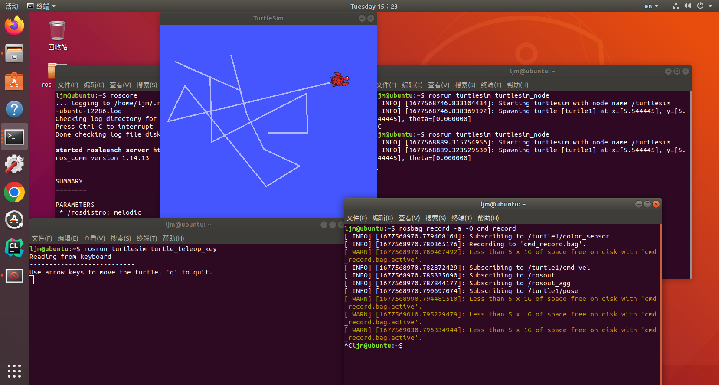719x385 pixels.
Task: Open 编辑(E) menu in teleop_key terminal
Action: coord(68,238)
